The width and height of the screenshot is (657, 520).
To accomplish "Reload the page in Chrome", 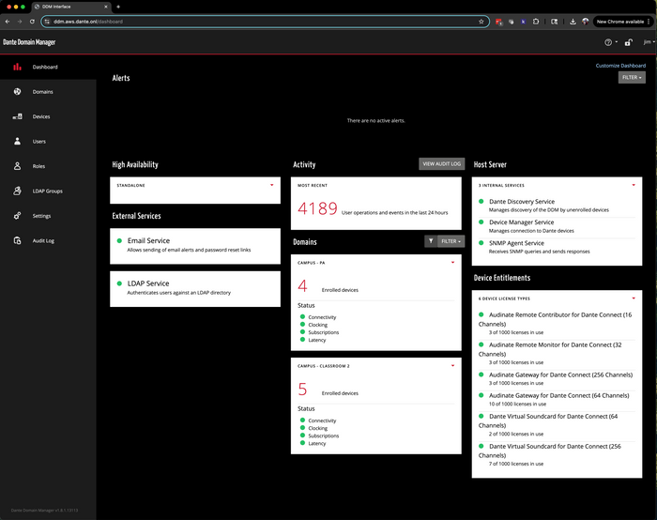I will 32,22.
